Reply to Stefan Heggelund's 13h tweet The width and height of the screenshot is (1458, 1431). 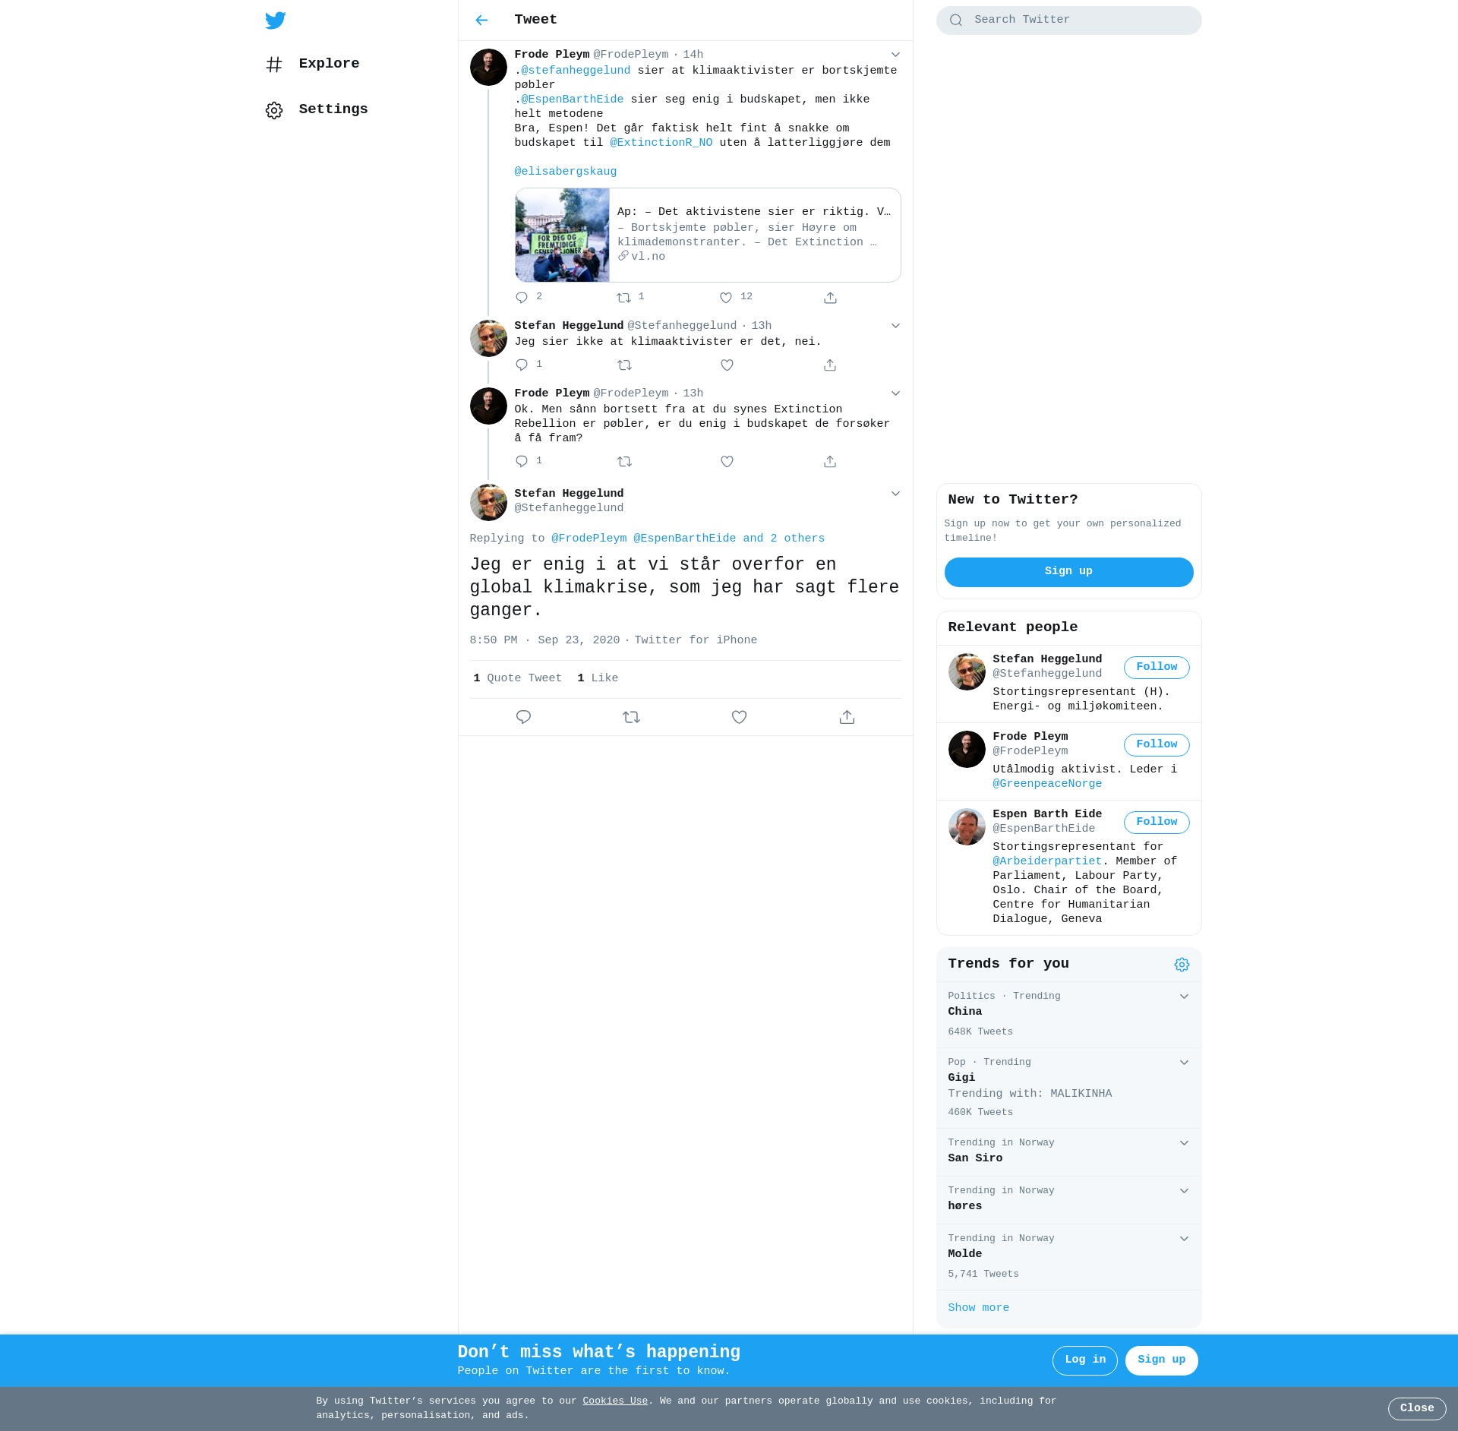tap(522, 365)
